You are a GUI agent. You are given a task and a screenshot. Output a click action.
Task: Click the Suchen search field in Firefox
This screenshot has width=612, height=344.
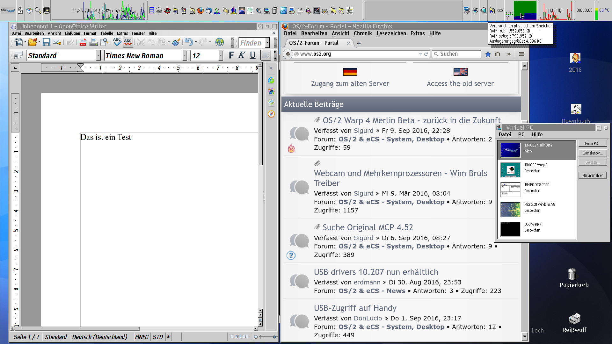click(456, 54)
